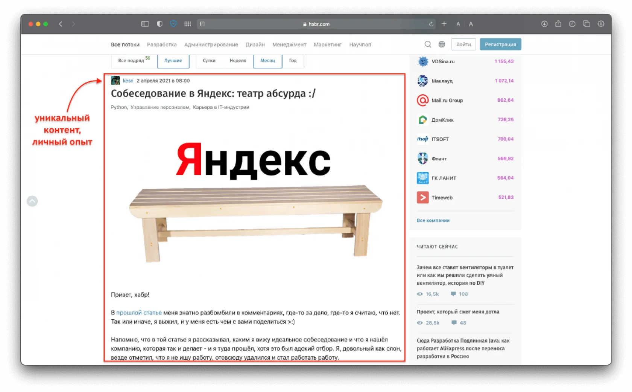Open the Safari downloads icon
The image size is (632, 392).
click(x=544, y=24)
